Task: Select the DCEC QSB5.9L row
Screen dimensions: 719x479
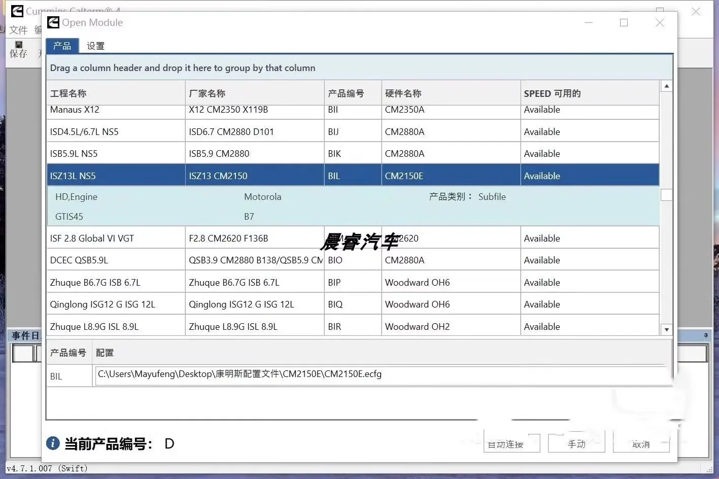Action: (x=353, y=260)
